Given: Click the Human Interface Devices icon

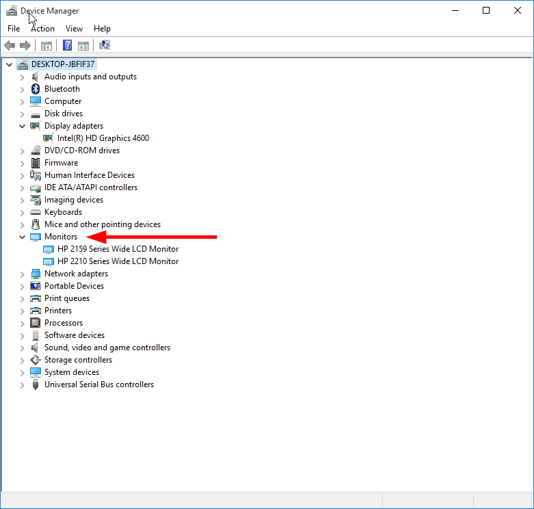Looking at the screenshot, I should pyautogui.click(x=36, y=175).
